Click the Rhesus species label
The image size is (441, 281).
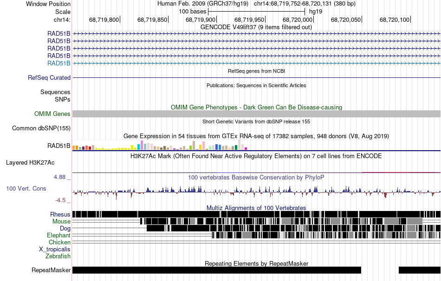tap(60, 214)
